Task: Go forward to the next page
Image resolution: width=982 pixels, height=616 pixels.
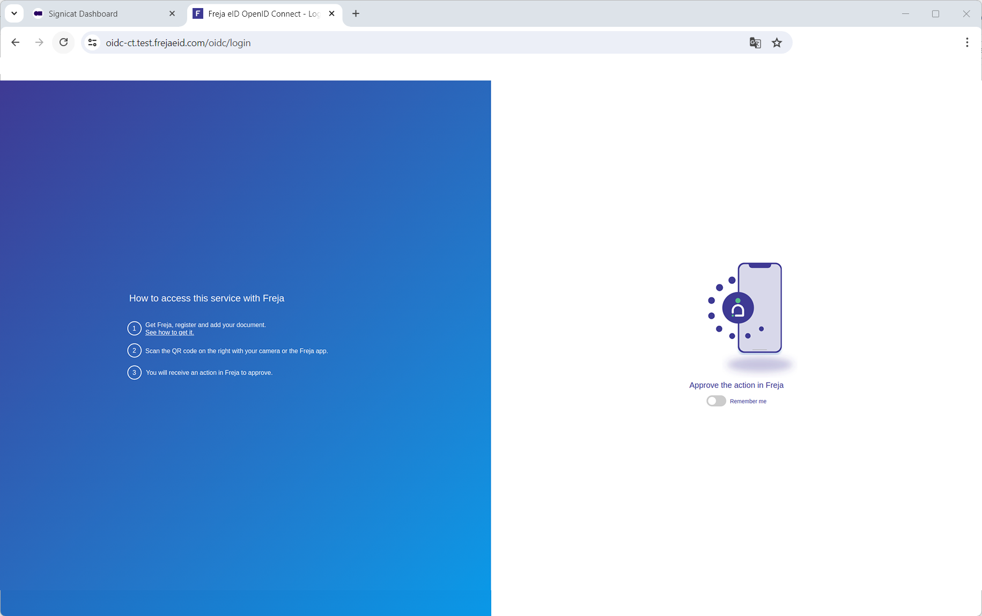Action: 39,42
